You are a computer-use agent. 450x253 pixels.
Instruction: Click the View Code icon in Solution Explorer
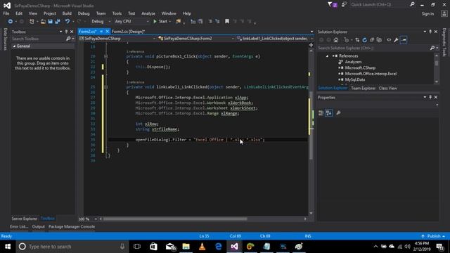389,40
